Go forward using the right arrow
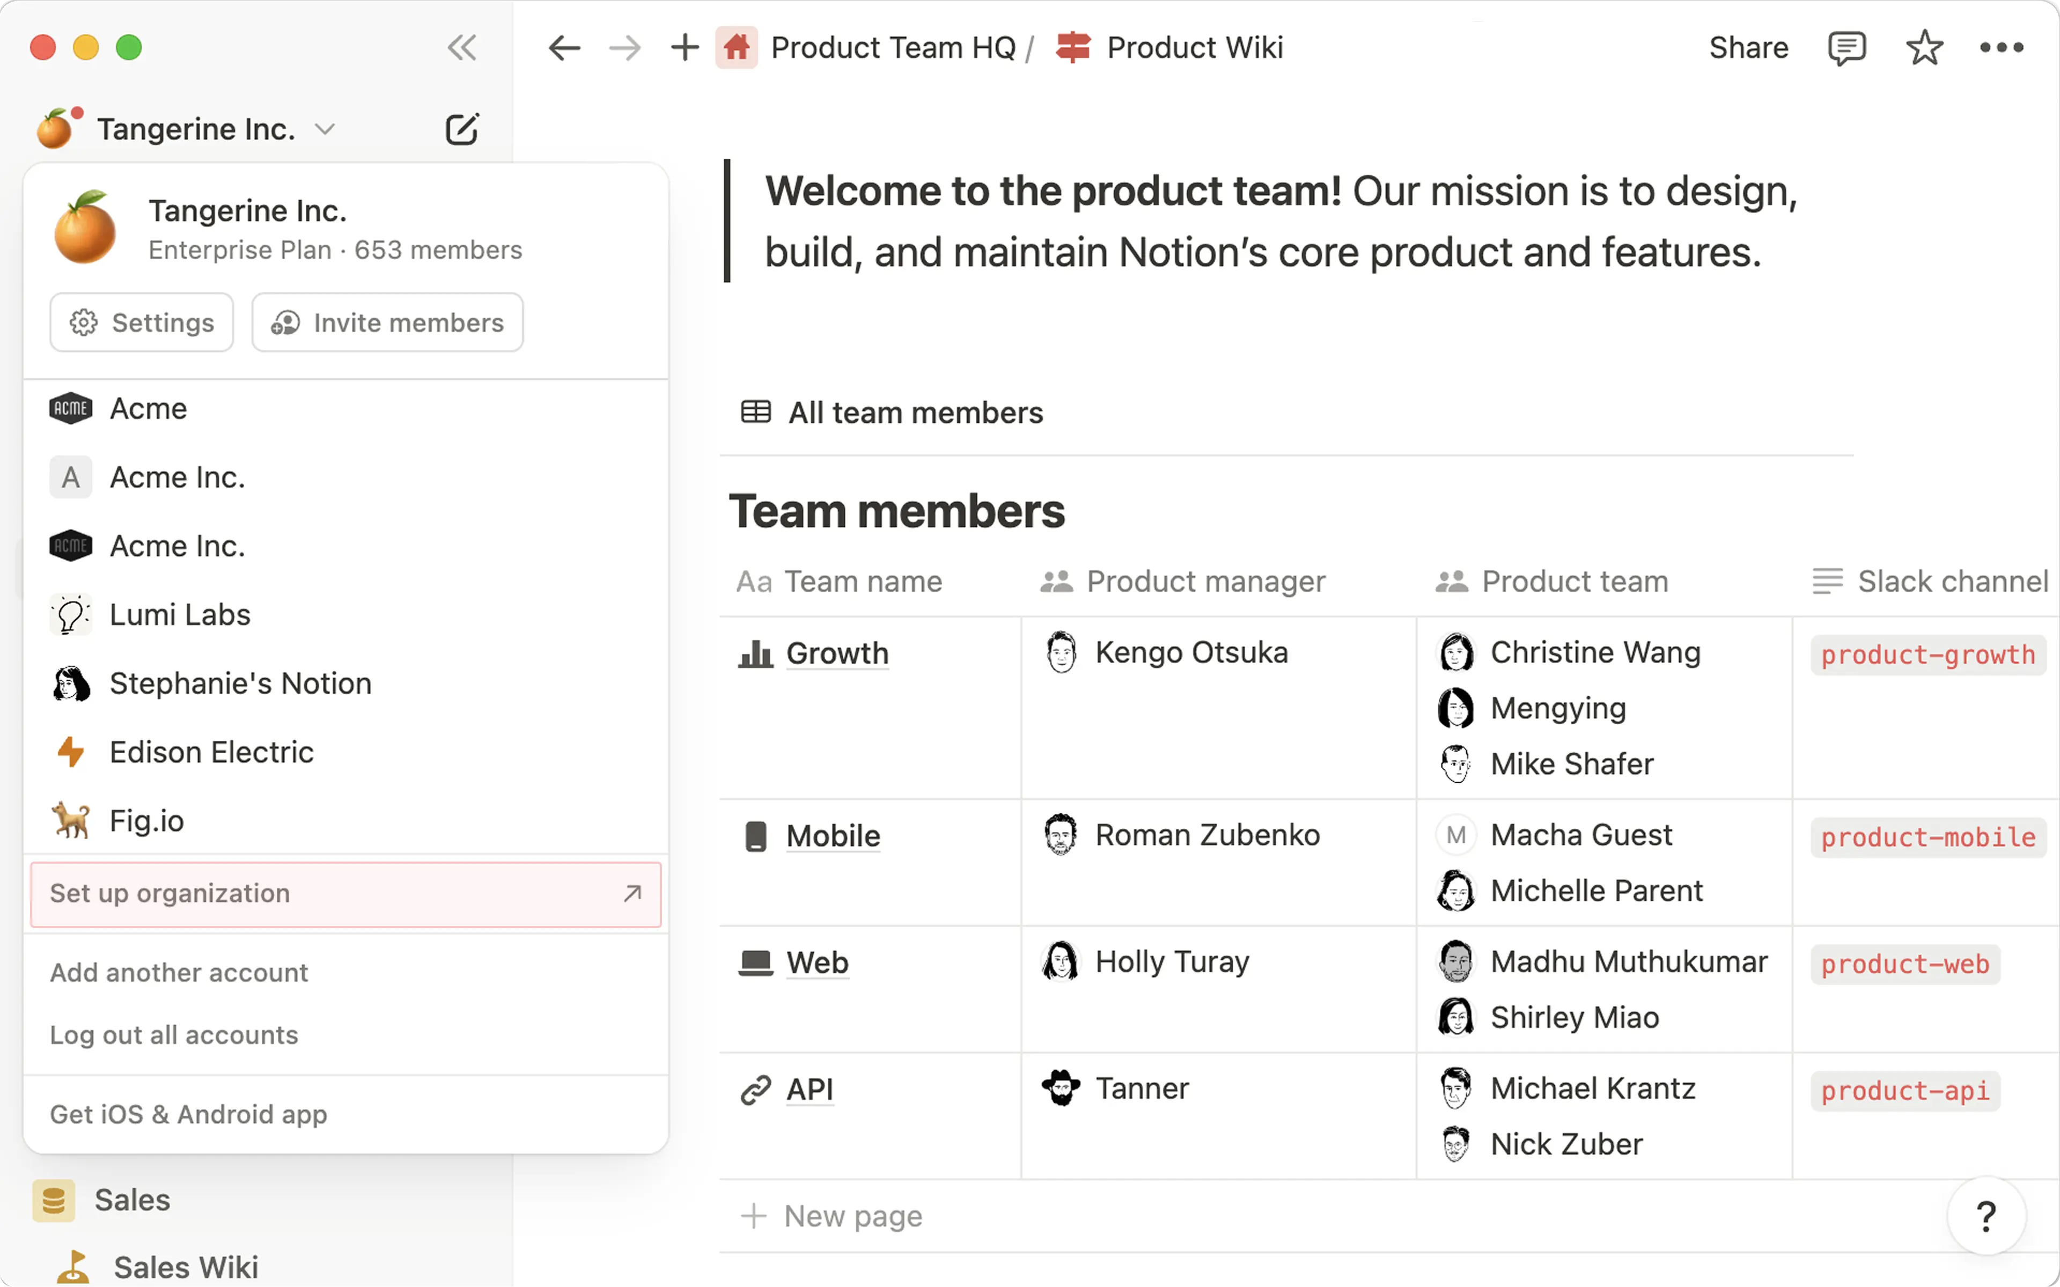This screenshot has width=2060, height=1287. [624, 48]
